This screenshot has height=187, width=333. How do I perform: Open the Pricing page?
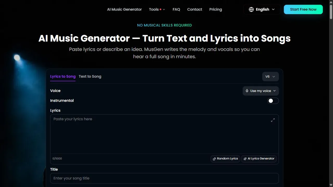216,9
